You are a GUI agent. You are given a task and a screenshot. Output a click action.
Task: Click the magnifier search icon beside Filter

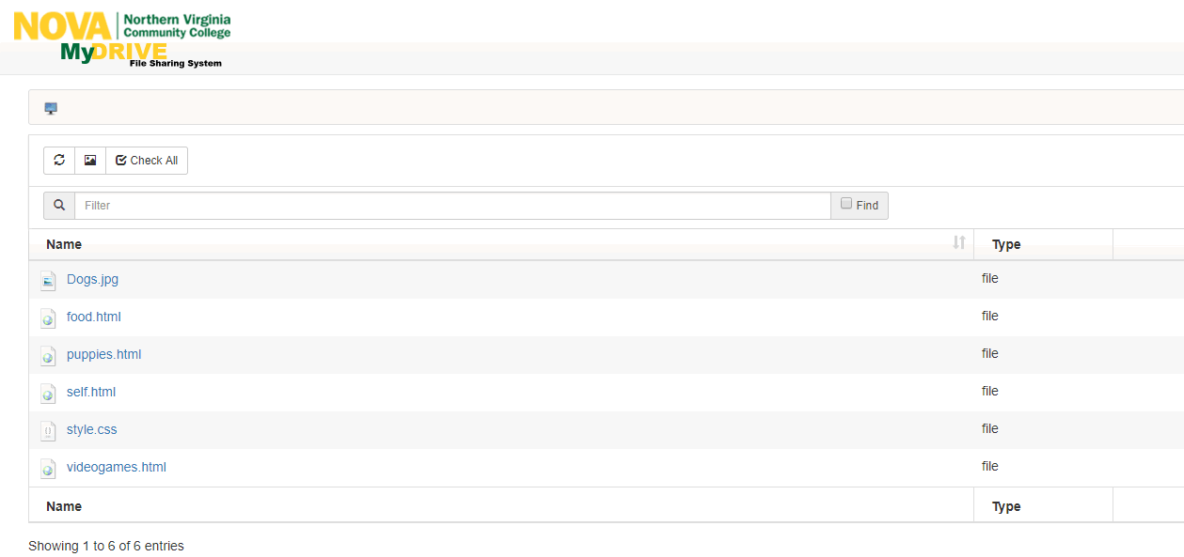click(59, 205)
